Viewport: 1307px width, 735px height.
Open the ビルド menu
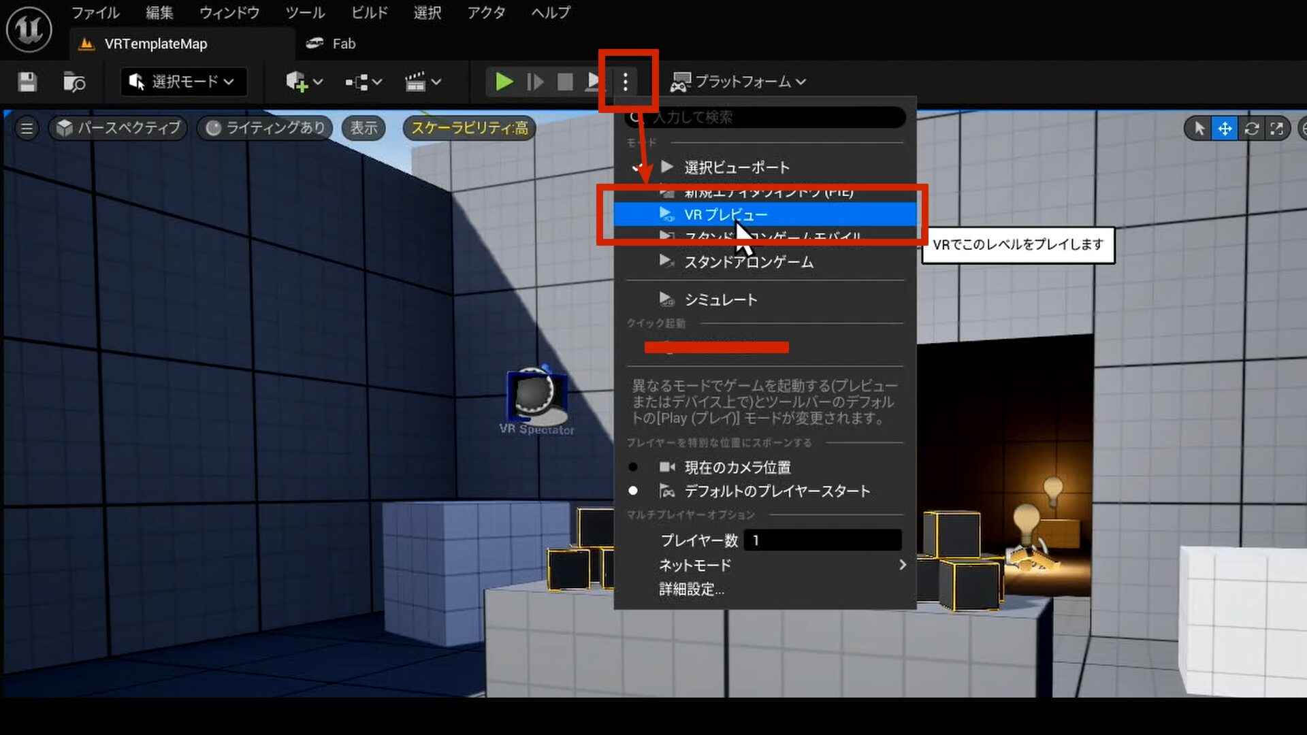(368, 13)
